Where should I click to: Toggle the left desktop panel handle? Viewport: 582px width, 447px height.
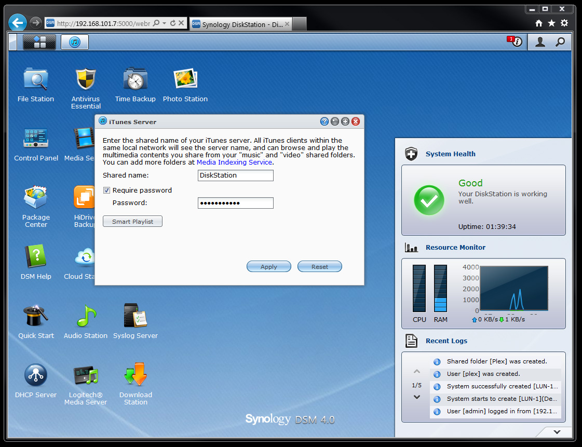tap(12, 42)
